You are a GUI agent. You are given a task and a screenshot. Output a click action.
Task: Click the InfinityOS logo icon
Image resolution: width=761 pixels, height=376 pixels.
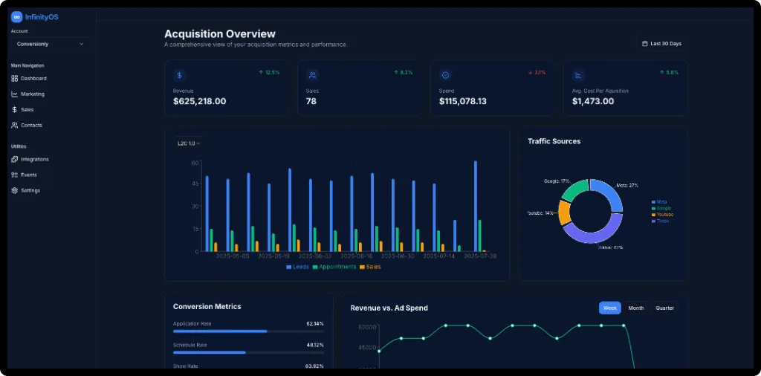(16, 17)
